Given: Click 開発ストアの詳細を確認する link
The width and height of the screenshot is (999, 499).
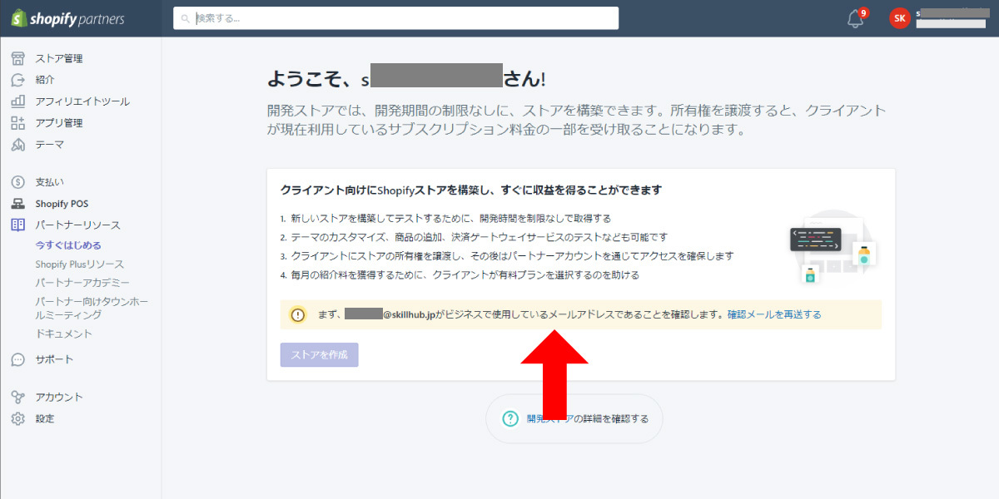Looking at the screenshot, I should [588, 418].
